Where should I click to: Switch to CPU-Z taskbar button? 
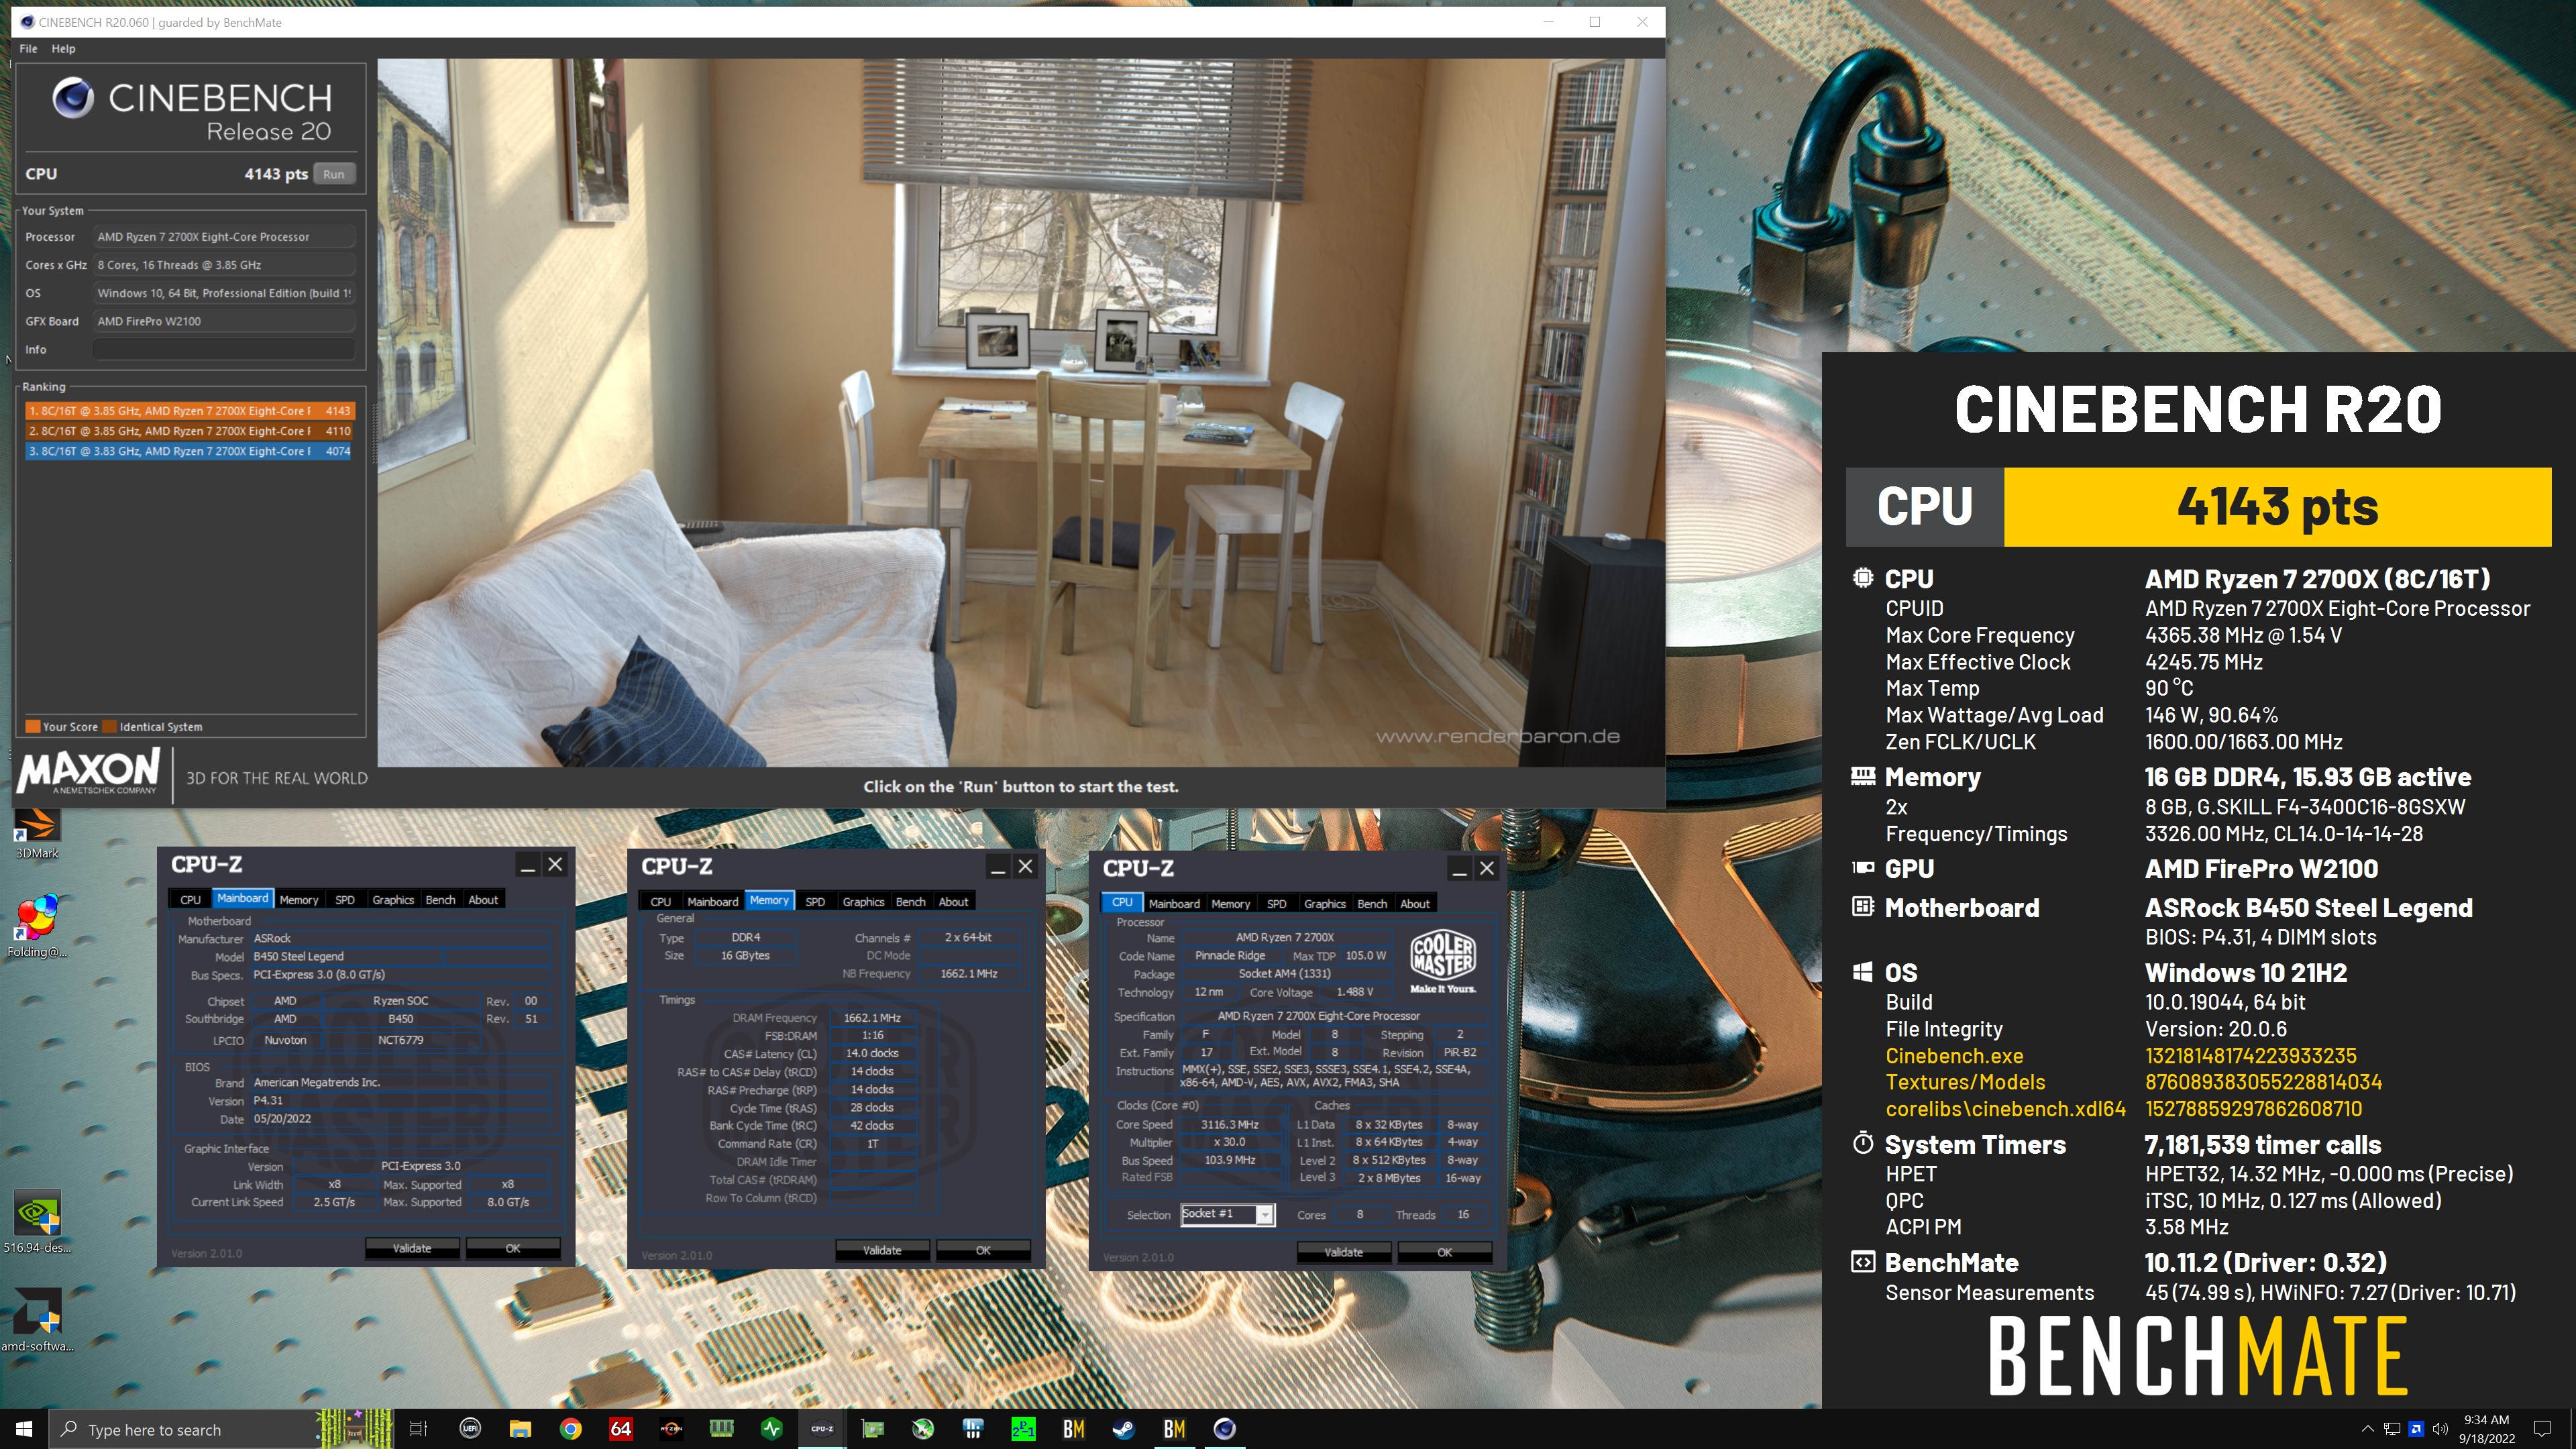(822, 1429)
